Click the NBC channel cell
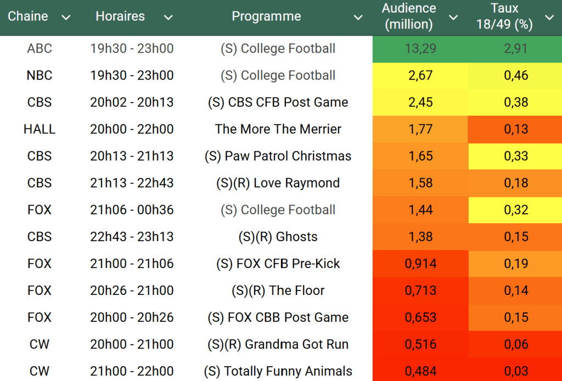Viewport: 562px width, 381px height. [40, 76]
